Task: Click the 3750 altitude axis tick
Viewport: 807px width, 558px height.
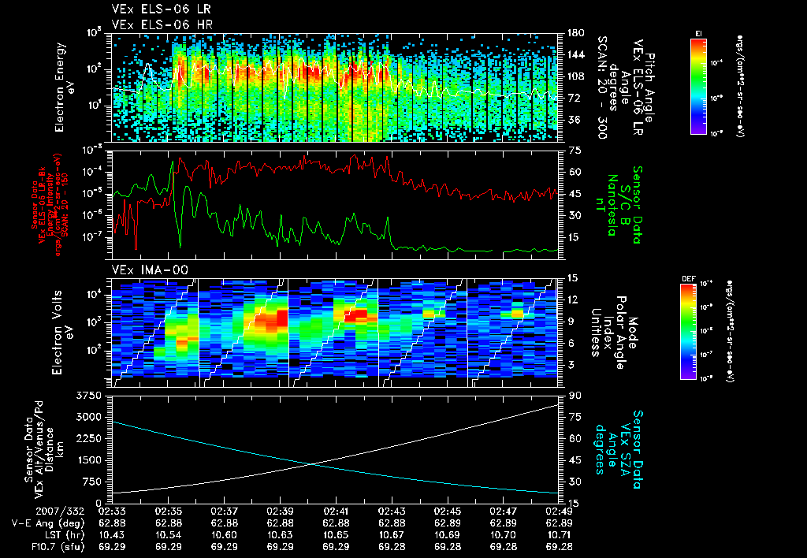Action: tap(88, 396)
